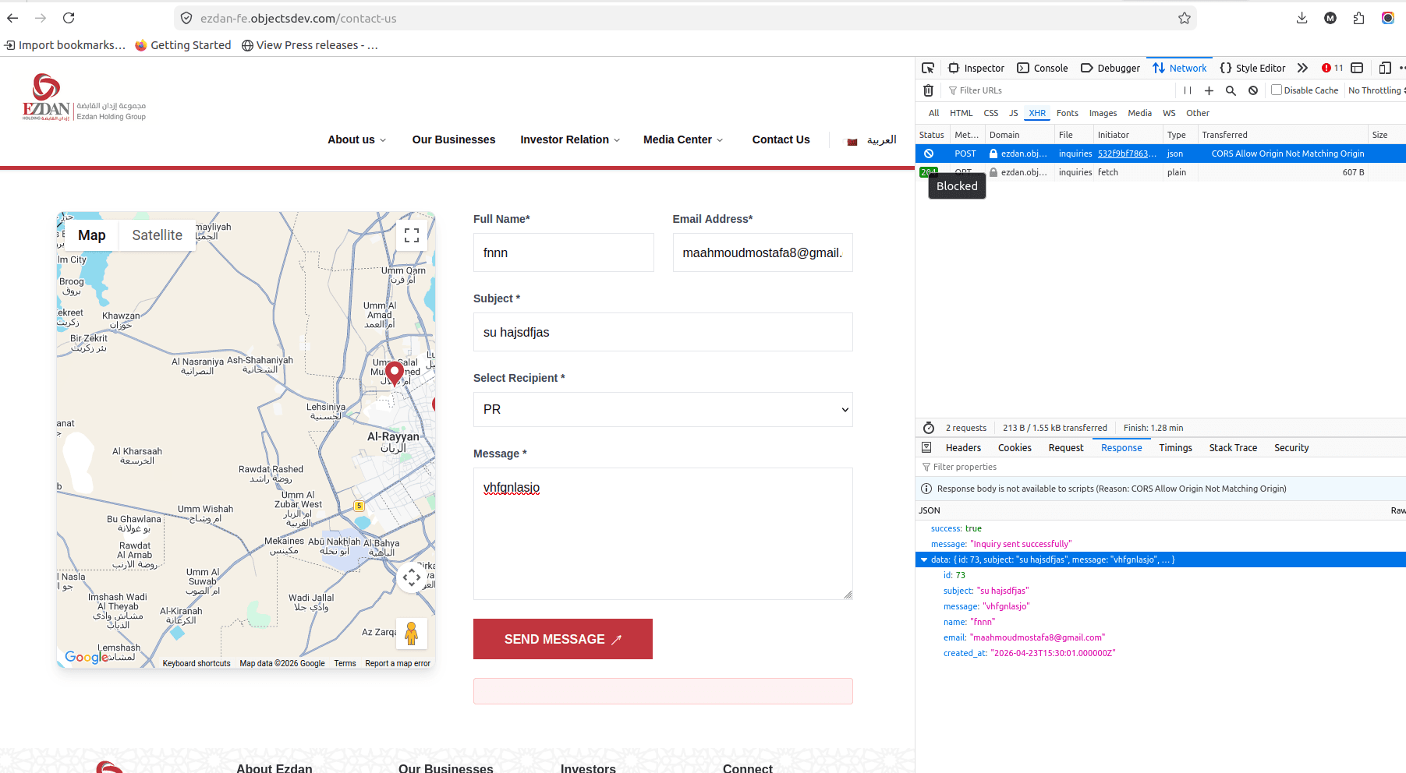Screen dimensions: 1406x773
Task: Enable the Disable Cache checkbox
Action: pyautogui.click(x=1277, y=90)
